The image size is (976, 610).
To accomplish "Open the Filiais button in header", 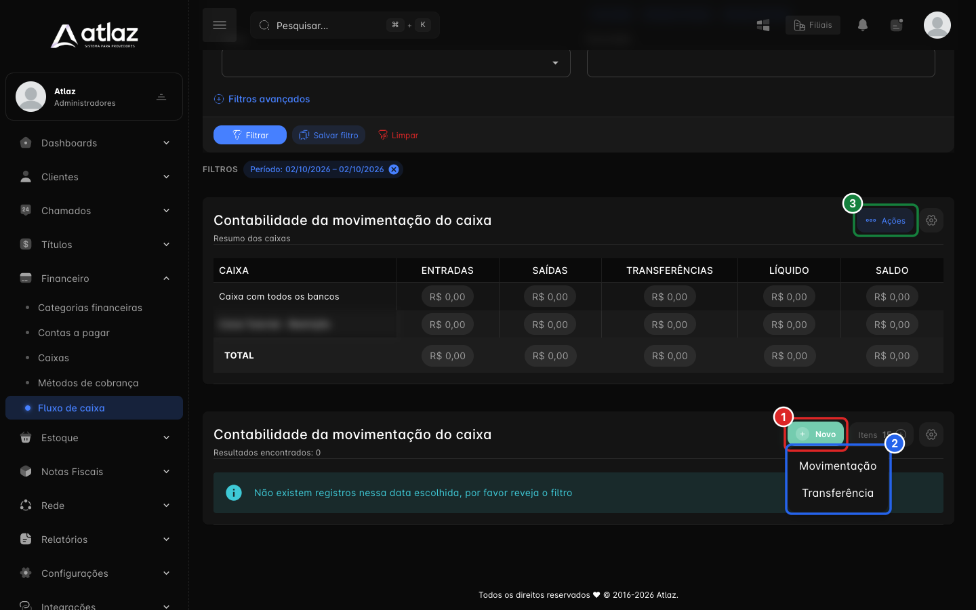I will coord(813,25).
